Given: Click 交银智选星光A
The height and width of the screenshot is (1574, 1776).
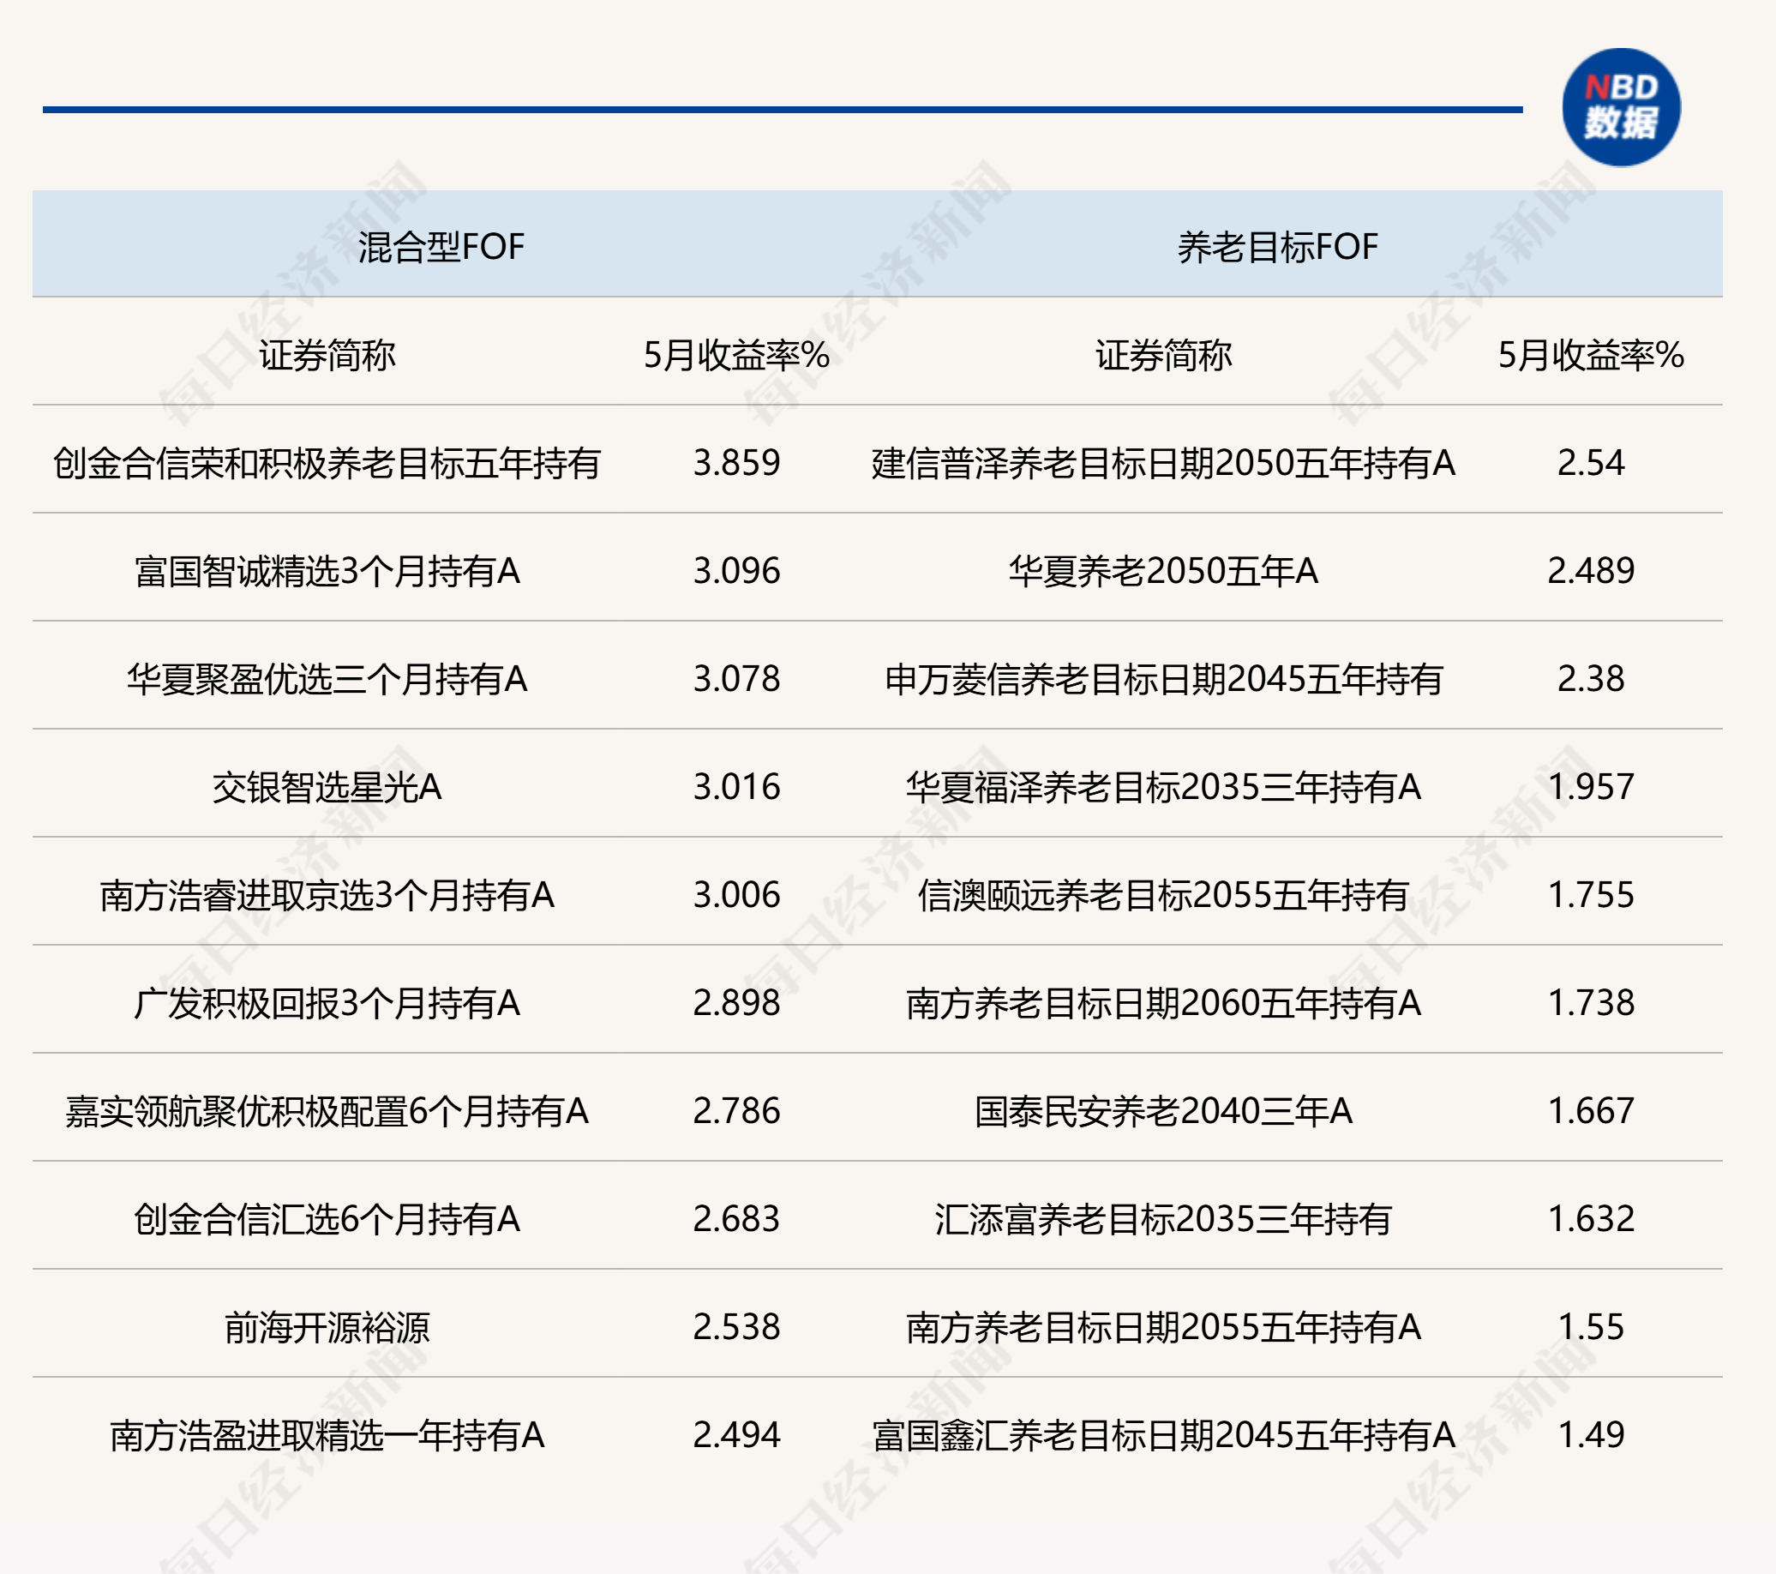Looking at the screenshot, I should point(327,786).
